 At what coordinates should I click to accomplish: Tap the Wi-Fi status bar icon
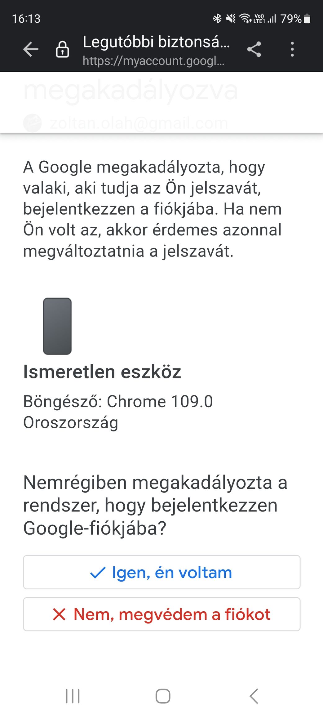246,19
